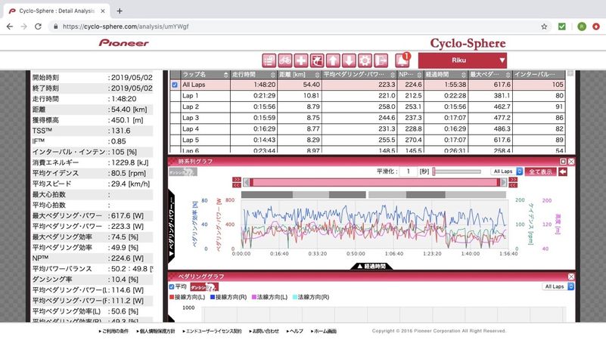Toggle the ダンシング button in time-series graph

click(x=183, y=172)
